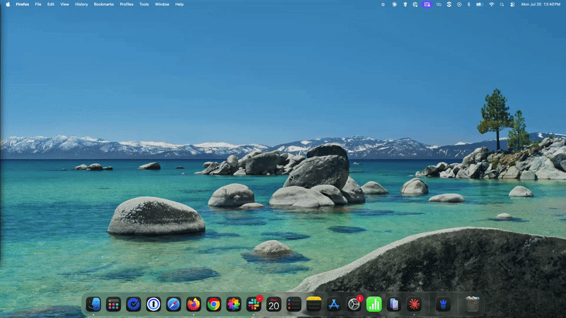Open the History menu
Viewport: 566px width, 318px height.
81,4
